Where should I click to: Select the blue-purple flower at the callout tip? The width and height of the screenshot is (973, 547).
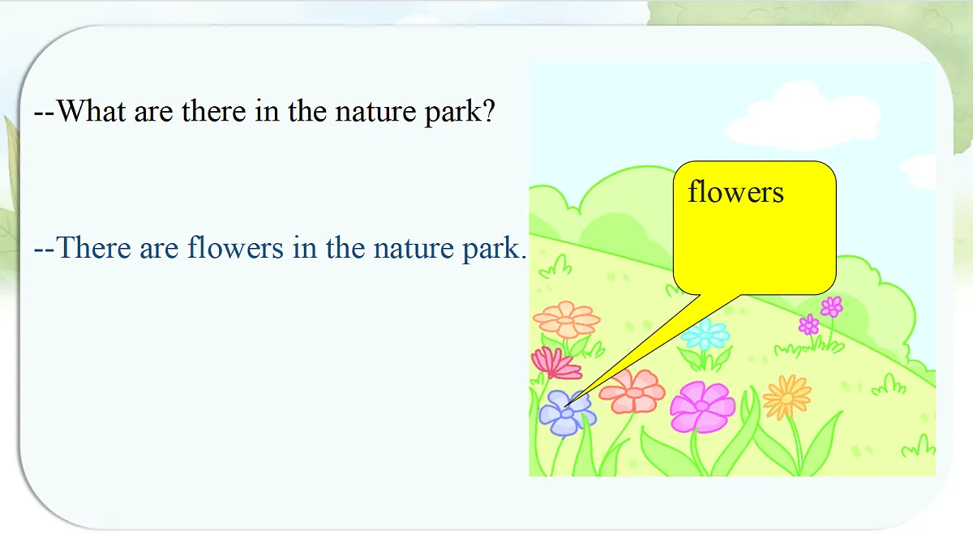(x=567, y=412)
